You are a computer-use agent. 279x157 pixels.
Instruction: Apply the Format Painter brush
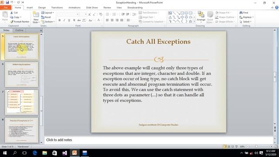[20, 21]
